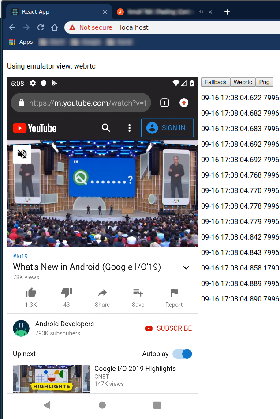Tap the SIGN IN button

click(167, 128)
